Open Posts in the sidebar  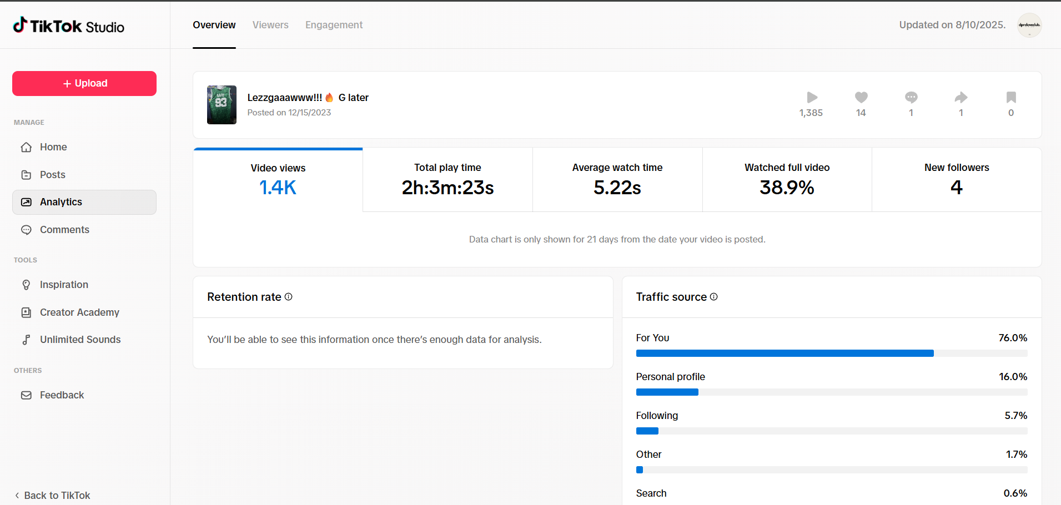click(53, 175)
